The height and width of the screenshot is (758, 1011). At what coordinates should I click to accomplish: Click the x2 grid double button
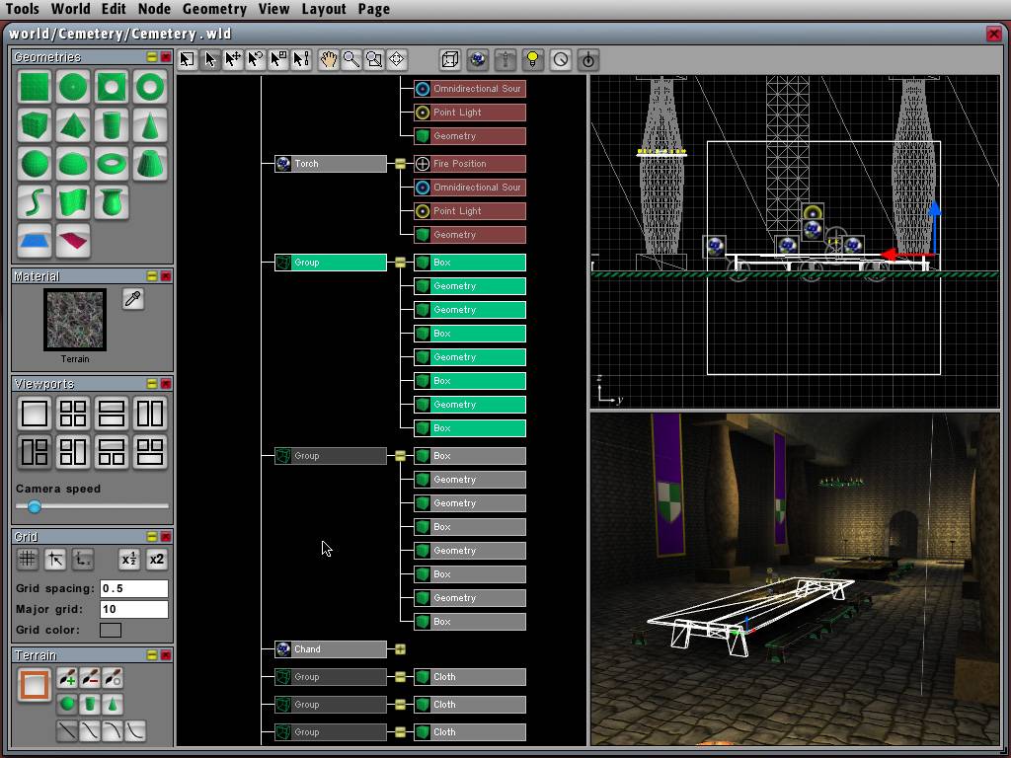pyautogui.click(x=156, y=560)
